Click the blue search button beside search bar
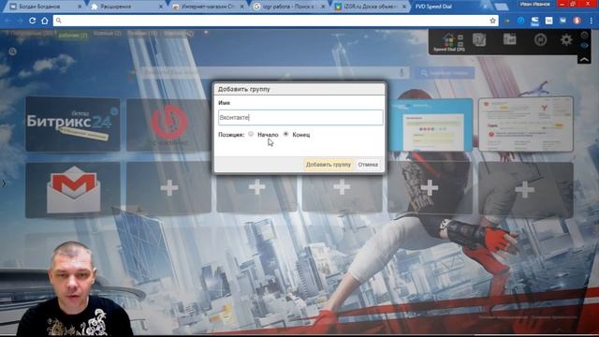The image size is (599, 337). tap(445, 73)
